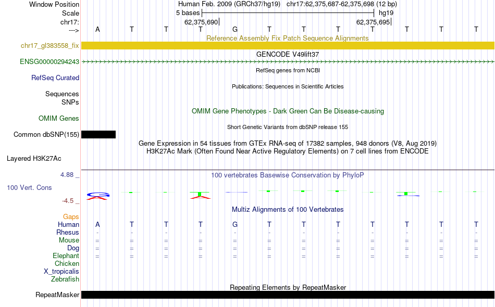Click the RefSeq genes from NCBI title
495x307 pixels.
pyautogui.click(x=288, y=70)
